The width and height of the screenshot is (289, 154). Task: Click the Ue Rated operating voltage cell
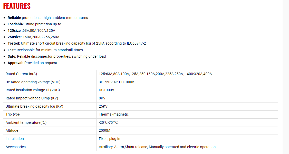(x=33, y=82)
